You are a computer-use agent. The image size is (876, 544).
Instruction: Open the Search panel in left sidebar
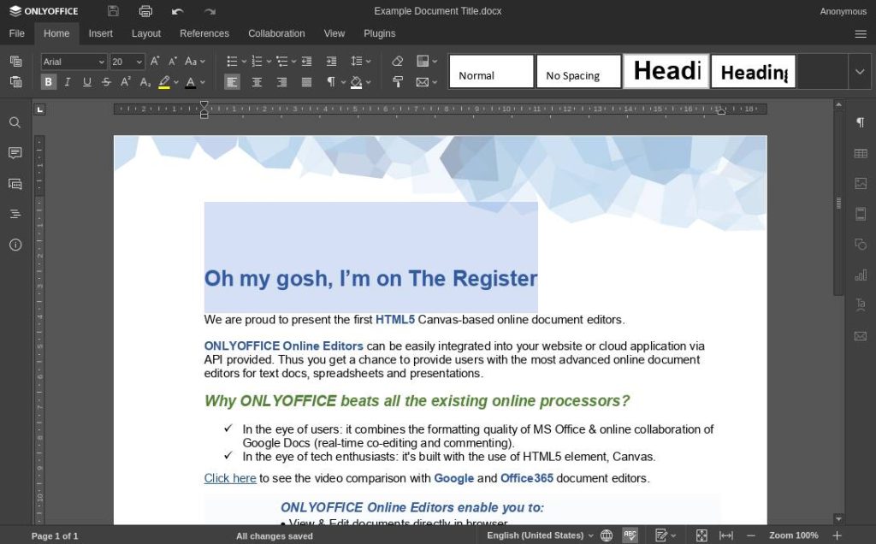(x=15, y=122)
